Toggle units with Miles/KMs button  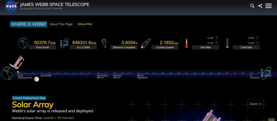(x=85, y=24)
